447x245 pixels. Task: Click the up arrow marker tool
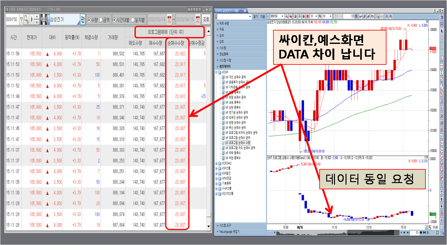pyautogui.click(x=442, y=199)
